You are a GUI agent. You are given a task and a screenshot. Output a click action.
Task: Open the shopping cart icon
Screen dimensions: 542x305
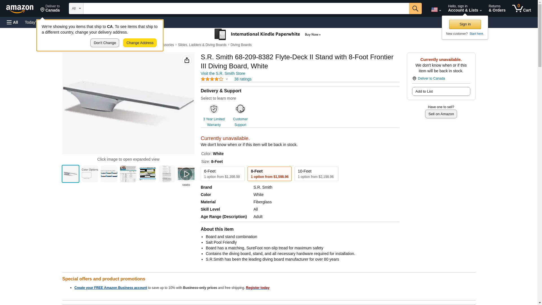point(521,8)
